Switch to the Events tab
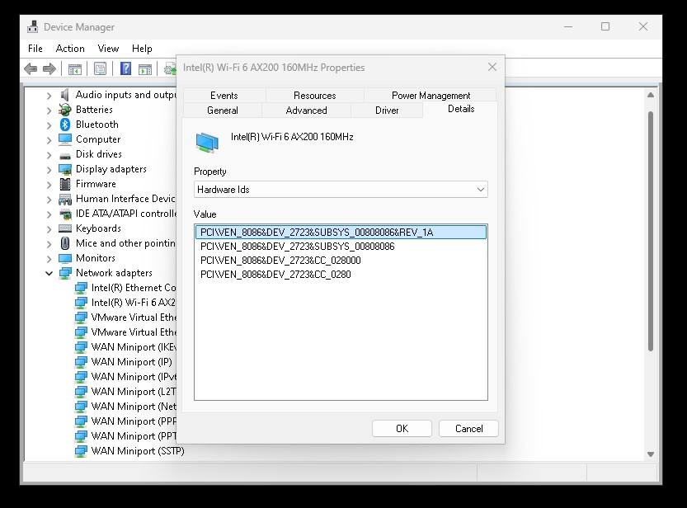The width and height of the screenshot is (687, 508). [224, 96]
